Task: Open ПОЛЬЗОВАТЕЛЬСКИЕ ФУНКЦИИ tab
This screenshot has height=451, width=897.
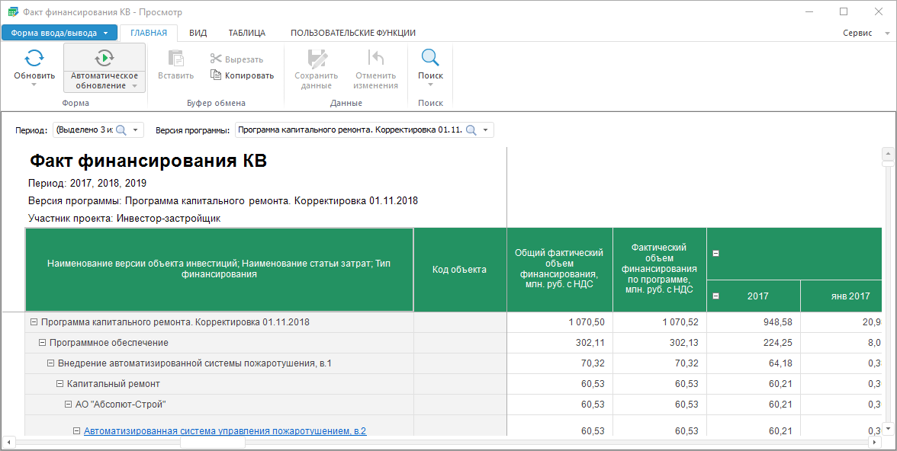Action: (x=352, y=33)
